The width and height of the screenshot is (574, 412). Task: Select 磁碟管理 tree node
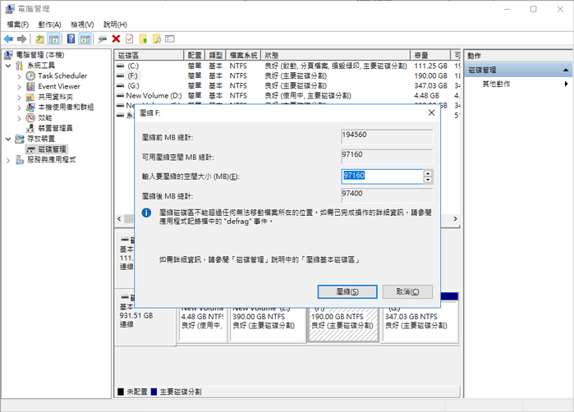[x=52, y=149]
